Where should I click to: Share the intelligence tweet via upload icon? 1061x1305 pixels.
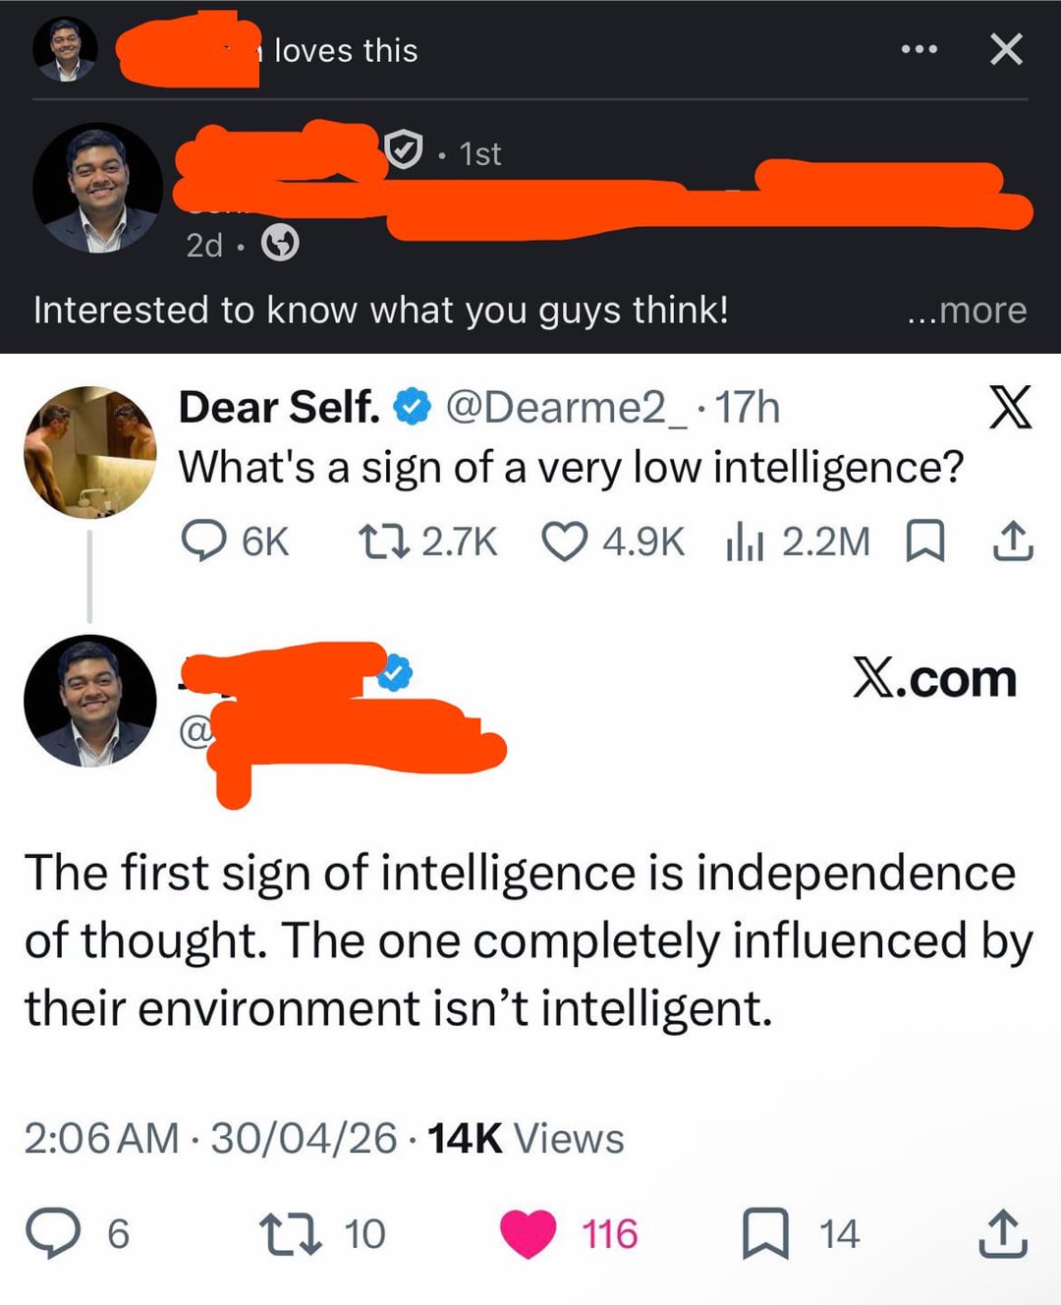1003,1234
